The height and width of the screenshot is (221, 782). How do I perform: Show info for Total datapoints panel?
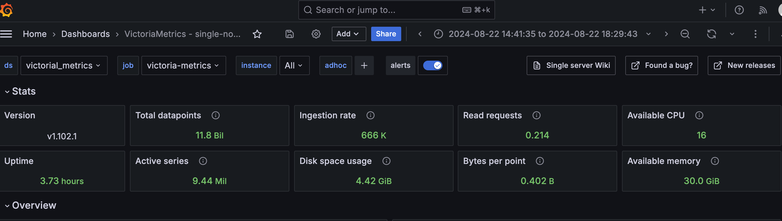(216, 116)
